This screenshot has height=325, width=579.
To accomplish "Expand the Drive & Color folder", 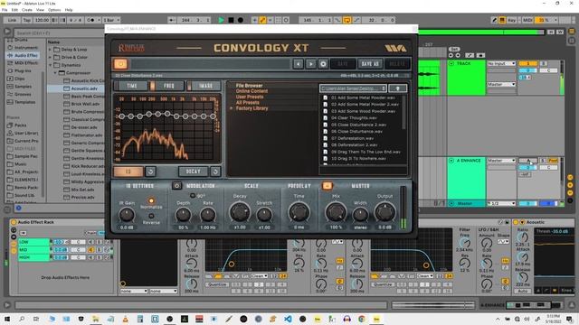I will tap(50, 57).
